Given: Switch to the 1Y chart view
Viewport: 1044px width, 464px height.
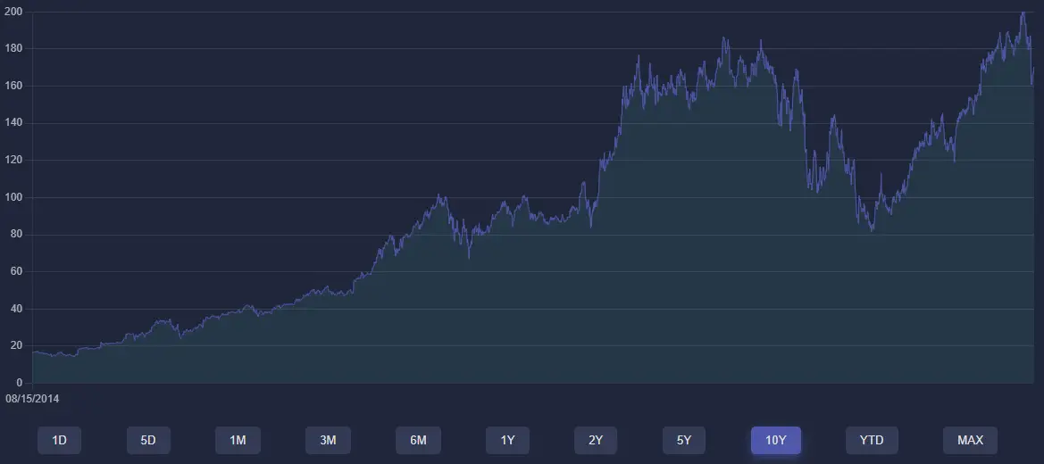Looking at the screenshot, I should [507, 440].
